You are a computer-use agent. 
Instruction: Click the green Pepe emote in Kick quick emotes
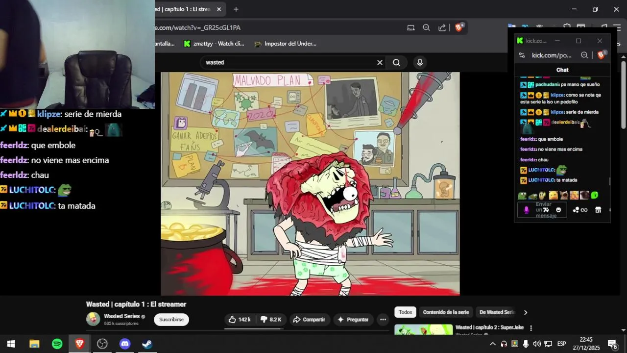click(522, 195)
